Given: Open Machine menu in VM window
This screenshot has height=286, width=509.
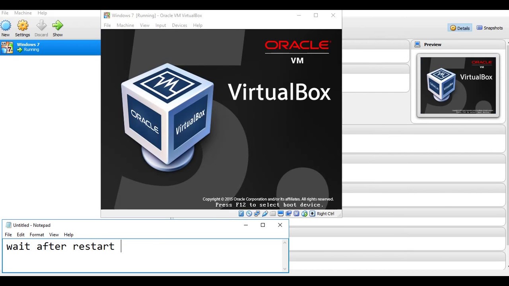Looking at the screenshot, I should coord(125,25).
